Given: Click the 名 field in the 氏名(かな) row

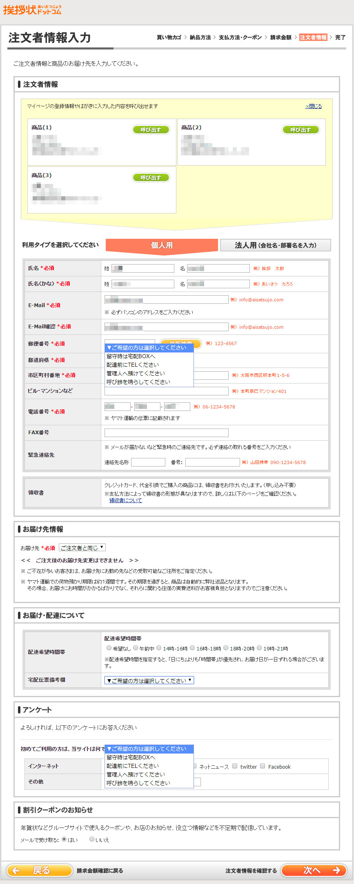Looking at the screenshot, I should pyautogui.click(x=218, y=284).
